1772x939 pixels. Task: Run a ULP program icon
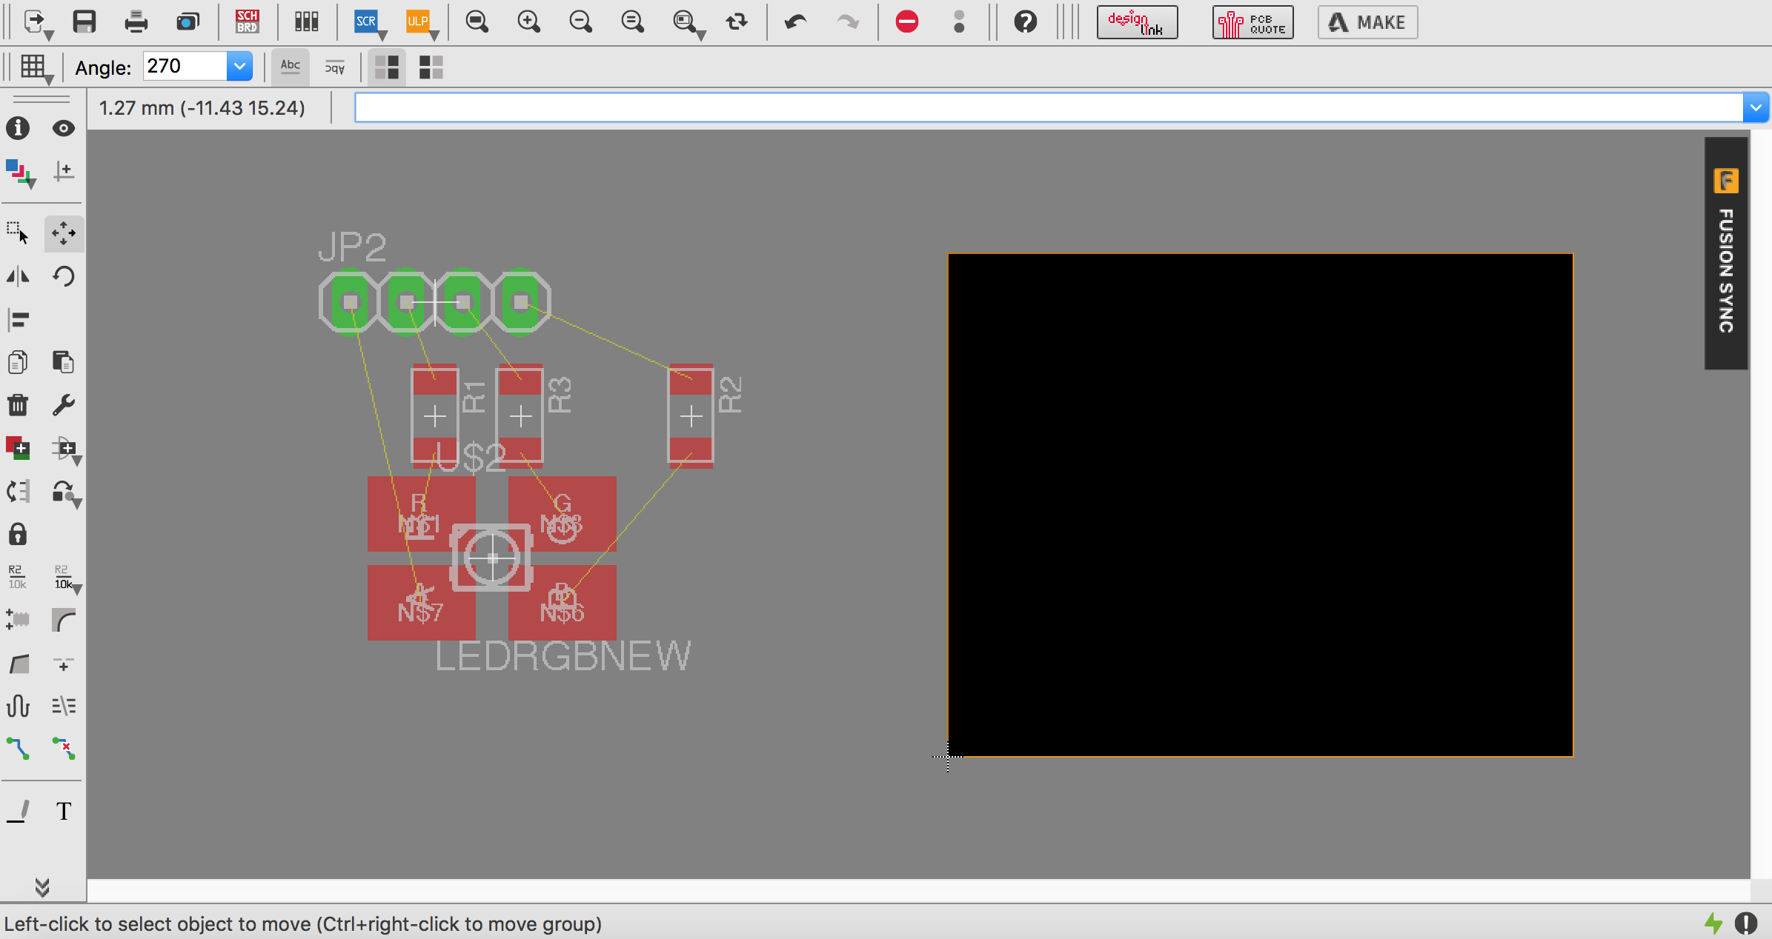[x=418, y=22]
